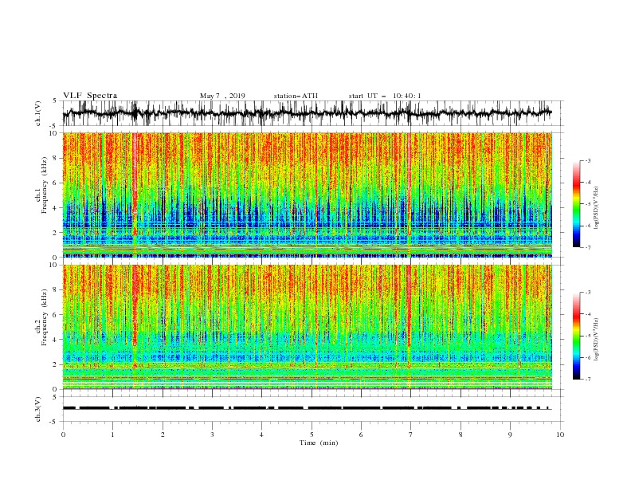
Task: Click the 'ch.1(V)' waveform axis label
Action: [x=38, y=113]
